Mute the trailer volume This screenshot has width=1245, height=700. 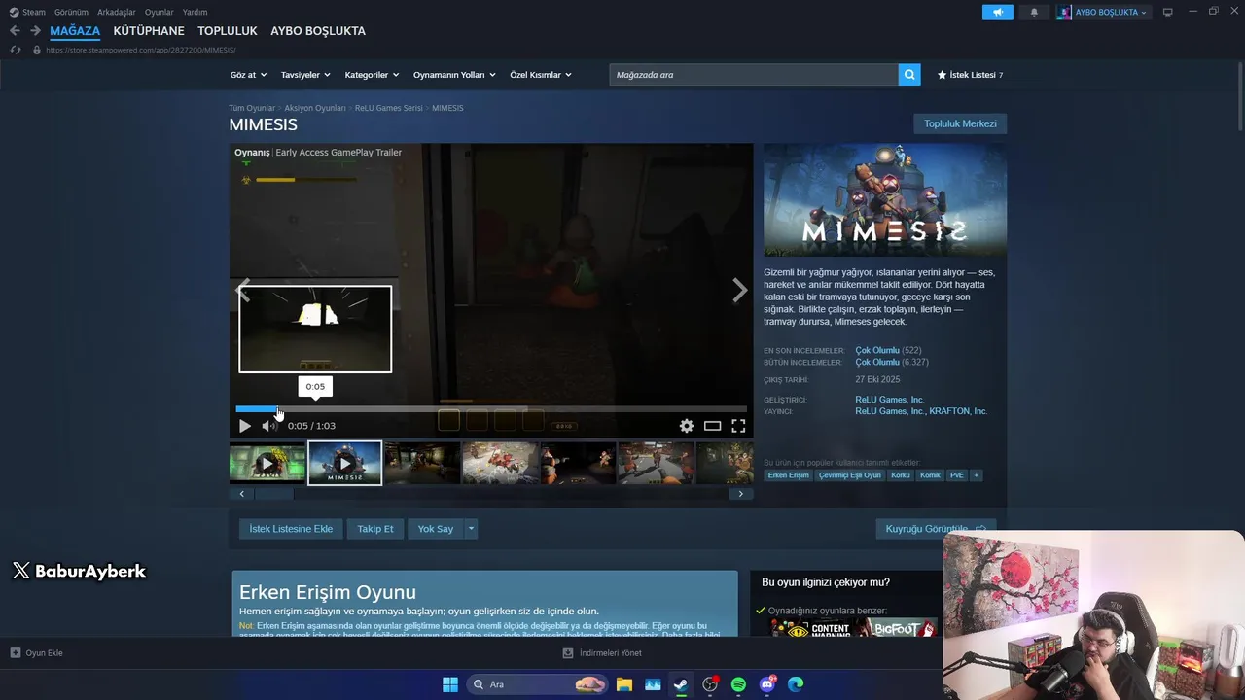click(268, 426)
